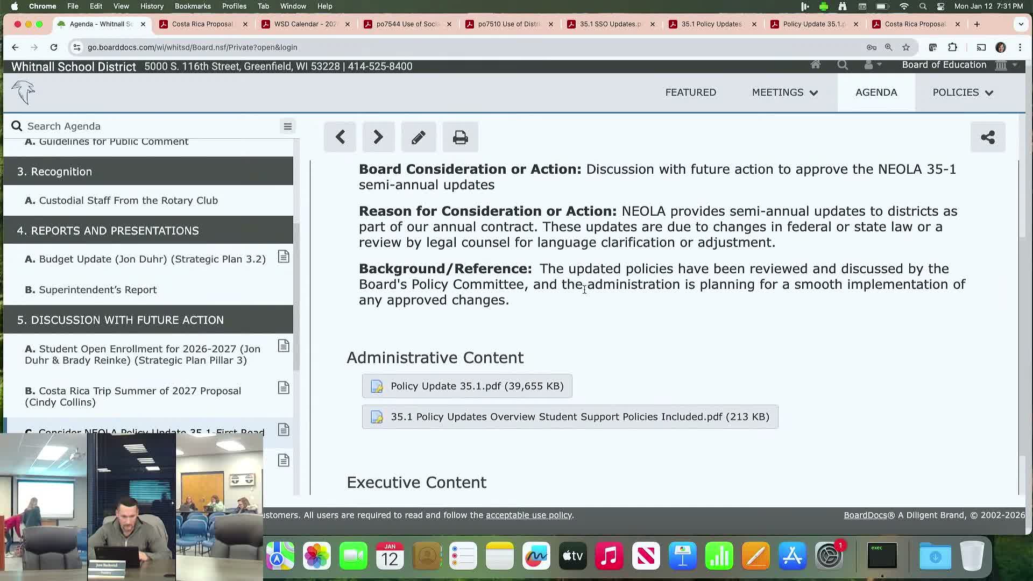Go to previous agenda item arrow

click(339, 137)
